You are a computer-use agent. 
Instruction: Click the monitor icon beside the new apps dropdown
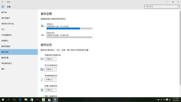pyautogui.click(x=42, y=59)
